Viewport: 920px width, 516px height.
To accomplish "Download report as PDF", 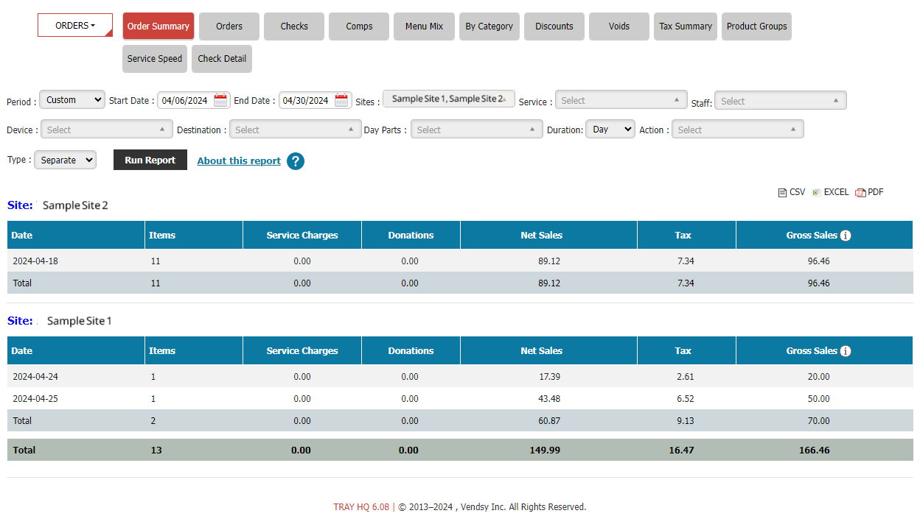I will coord(869,192).
